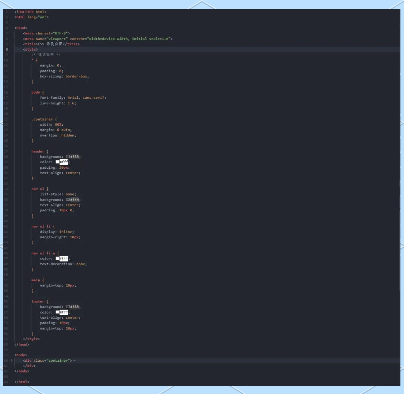
Task: Click the #444 color swatch in nav ul
Action: pyautogui.click(x=68, y=200)
